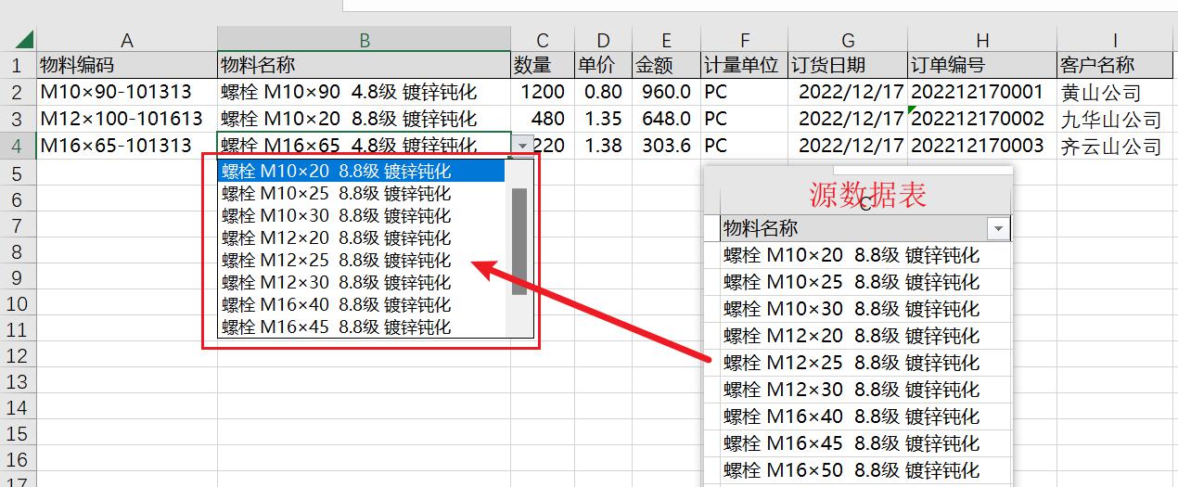The height and width of the screenshot is (487, 1178).
Task: Select order number 202212170002
Action: click(x=982, y=119)
